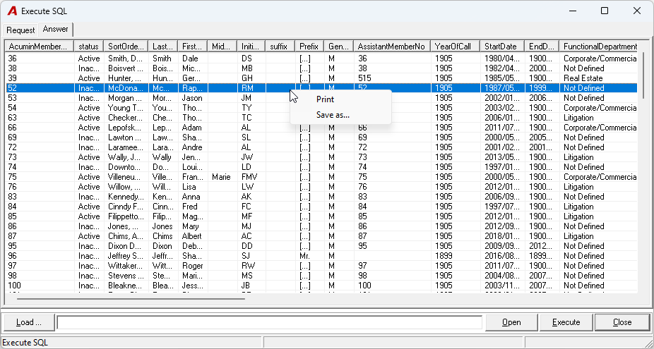Click the StartDate column header

coord(502,47)
